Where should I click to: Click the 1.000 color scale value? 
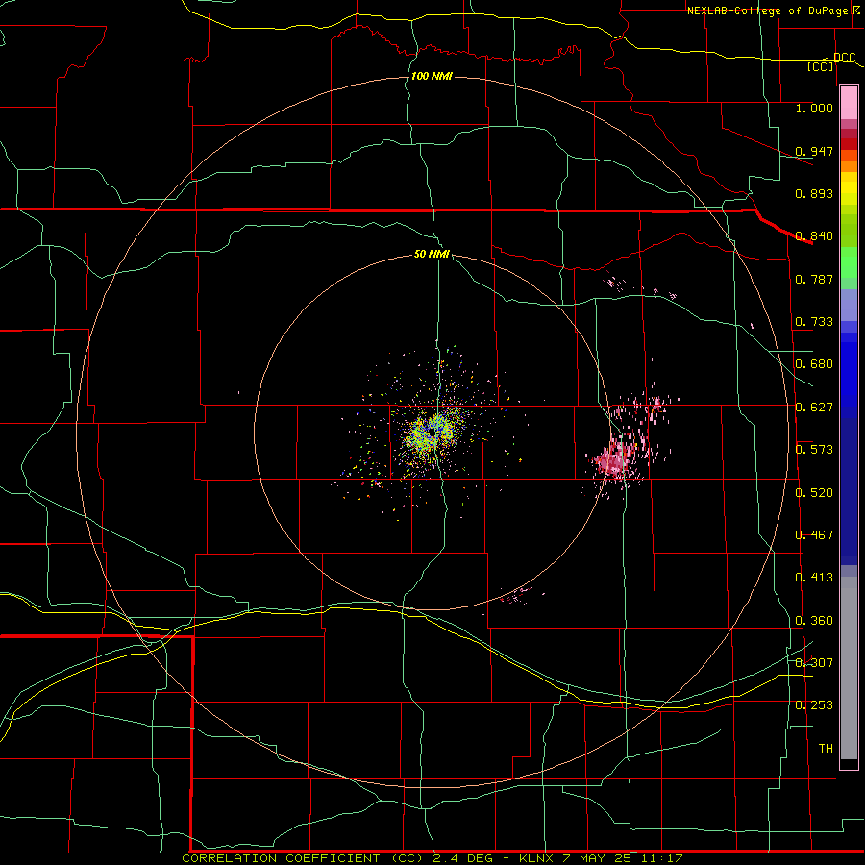[x=814, y=108]
